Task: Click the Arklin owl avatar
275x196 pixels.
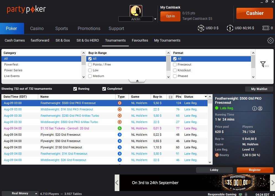Action: tap(136, 11)
